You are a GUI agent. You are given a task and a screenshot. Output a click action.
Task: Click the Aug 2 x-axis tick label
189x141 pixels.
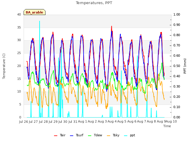click(92, 121)
